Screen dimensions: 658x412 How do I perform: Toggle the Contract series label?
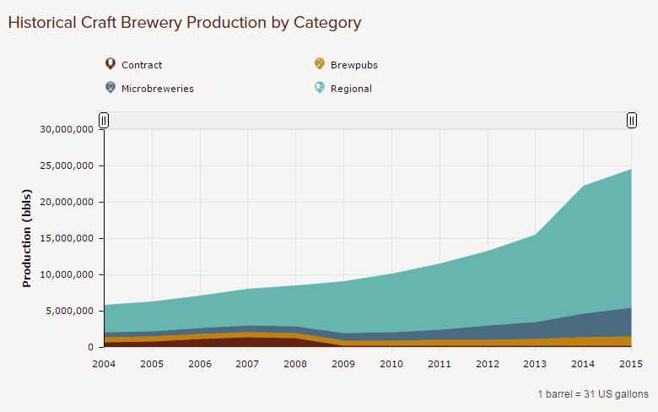[142, 65]
